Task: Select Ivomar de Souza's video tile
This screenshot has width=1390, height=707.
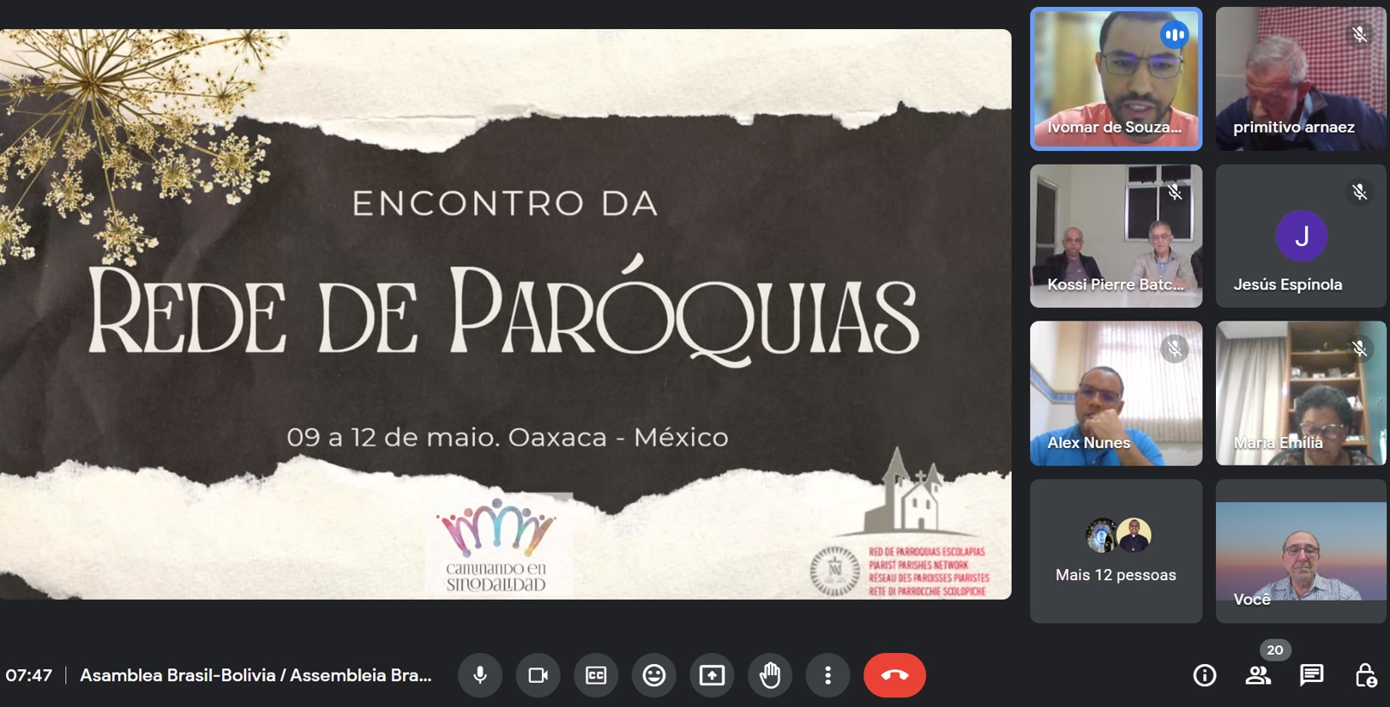Action: coord(1116,79)
